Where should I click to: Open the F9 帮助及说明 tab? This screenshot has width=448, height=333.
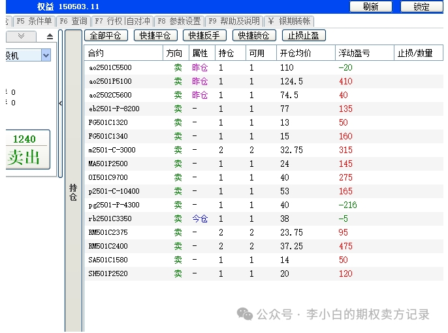pos(234,21)
